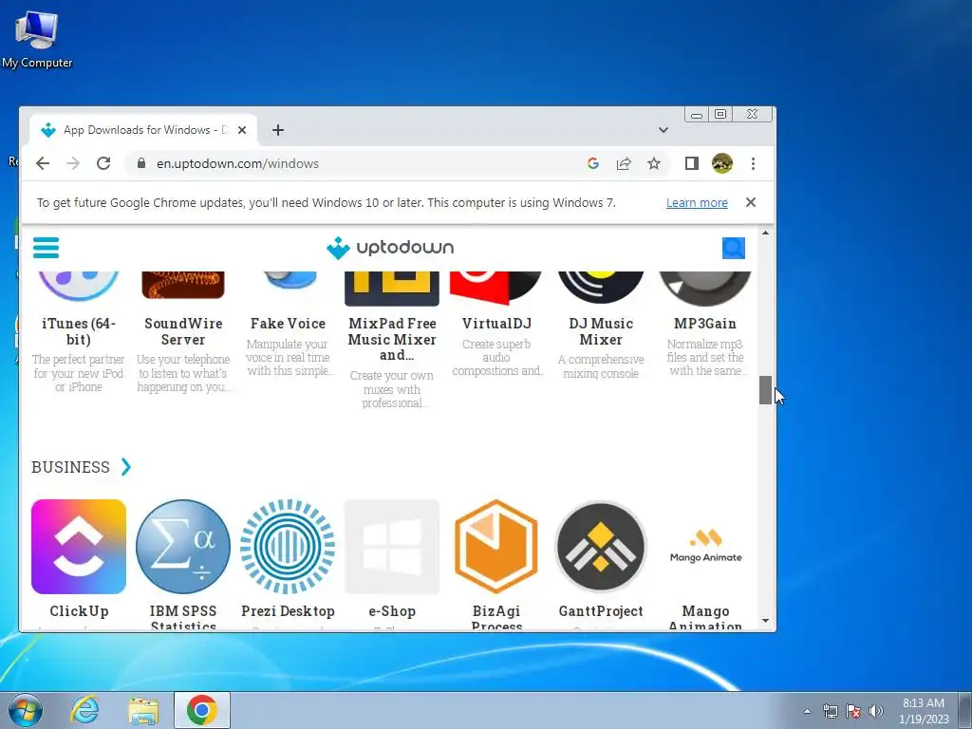Launch Internet Explorer from the taskbar
This screenshot has width=972, height=729.
click(x=84, y=710)
